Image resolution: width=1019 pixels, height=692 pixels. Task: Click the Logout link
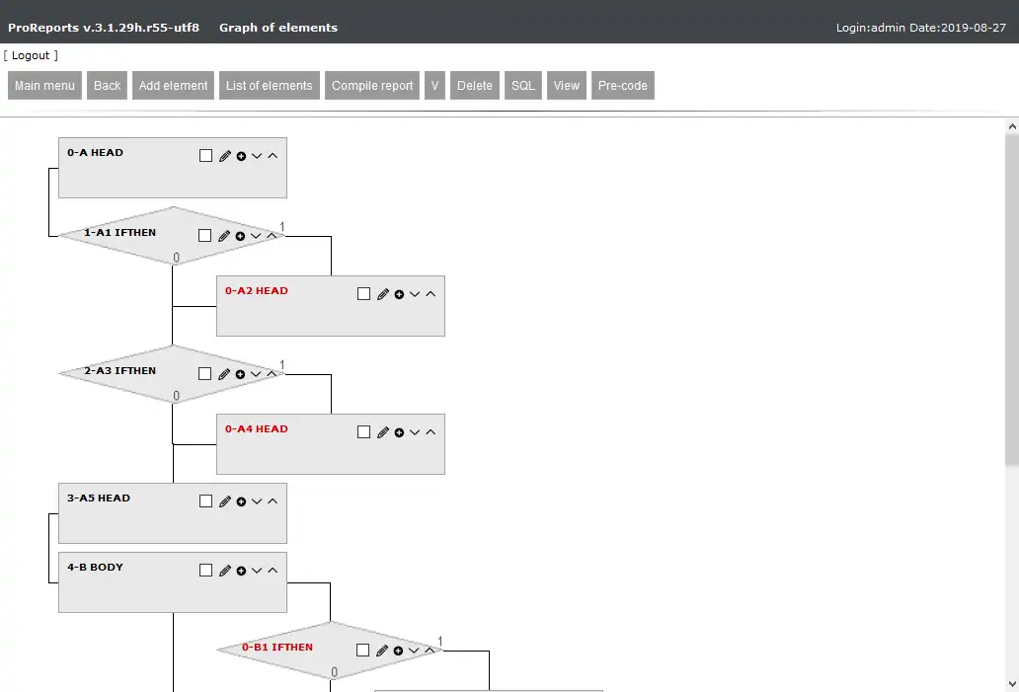[31, 55]
